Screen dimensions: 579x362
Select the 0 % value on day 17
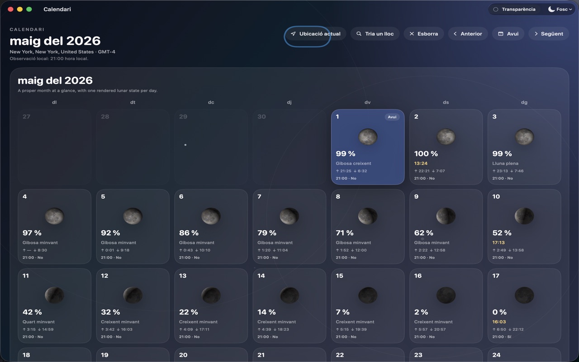click(x=499, y=312)
